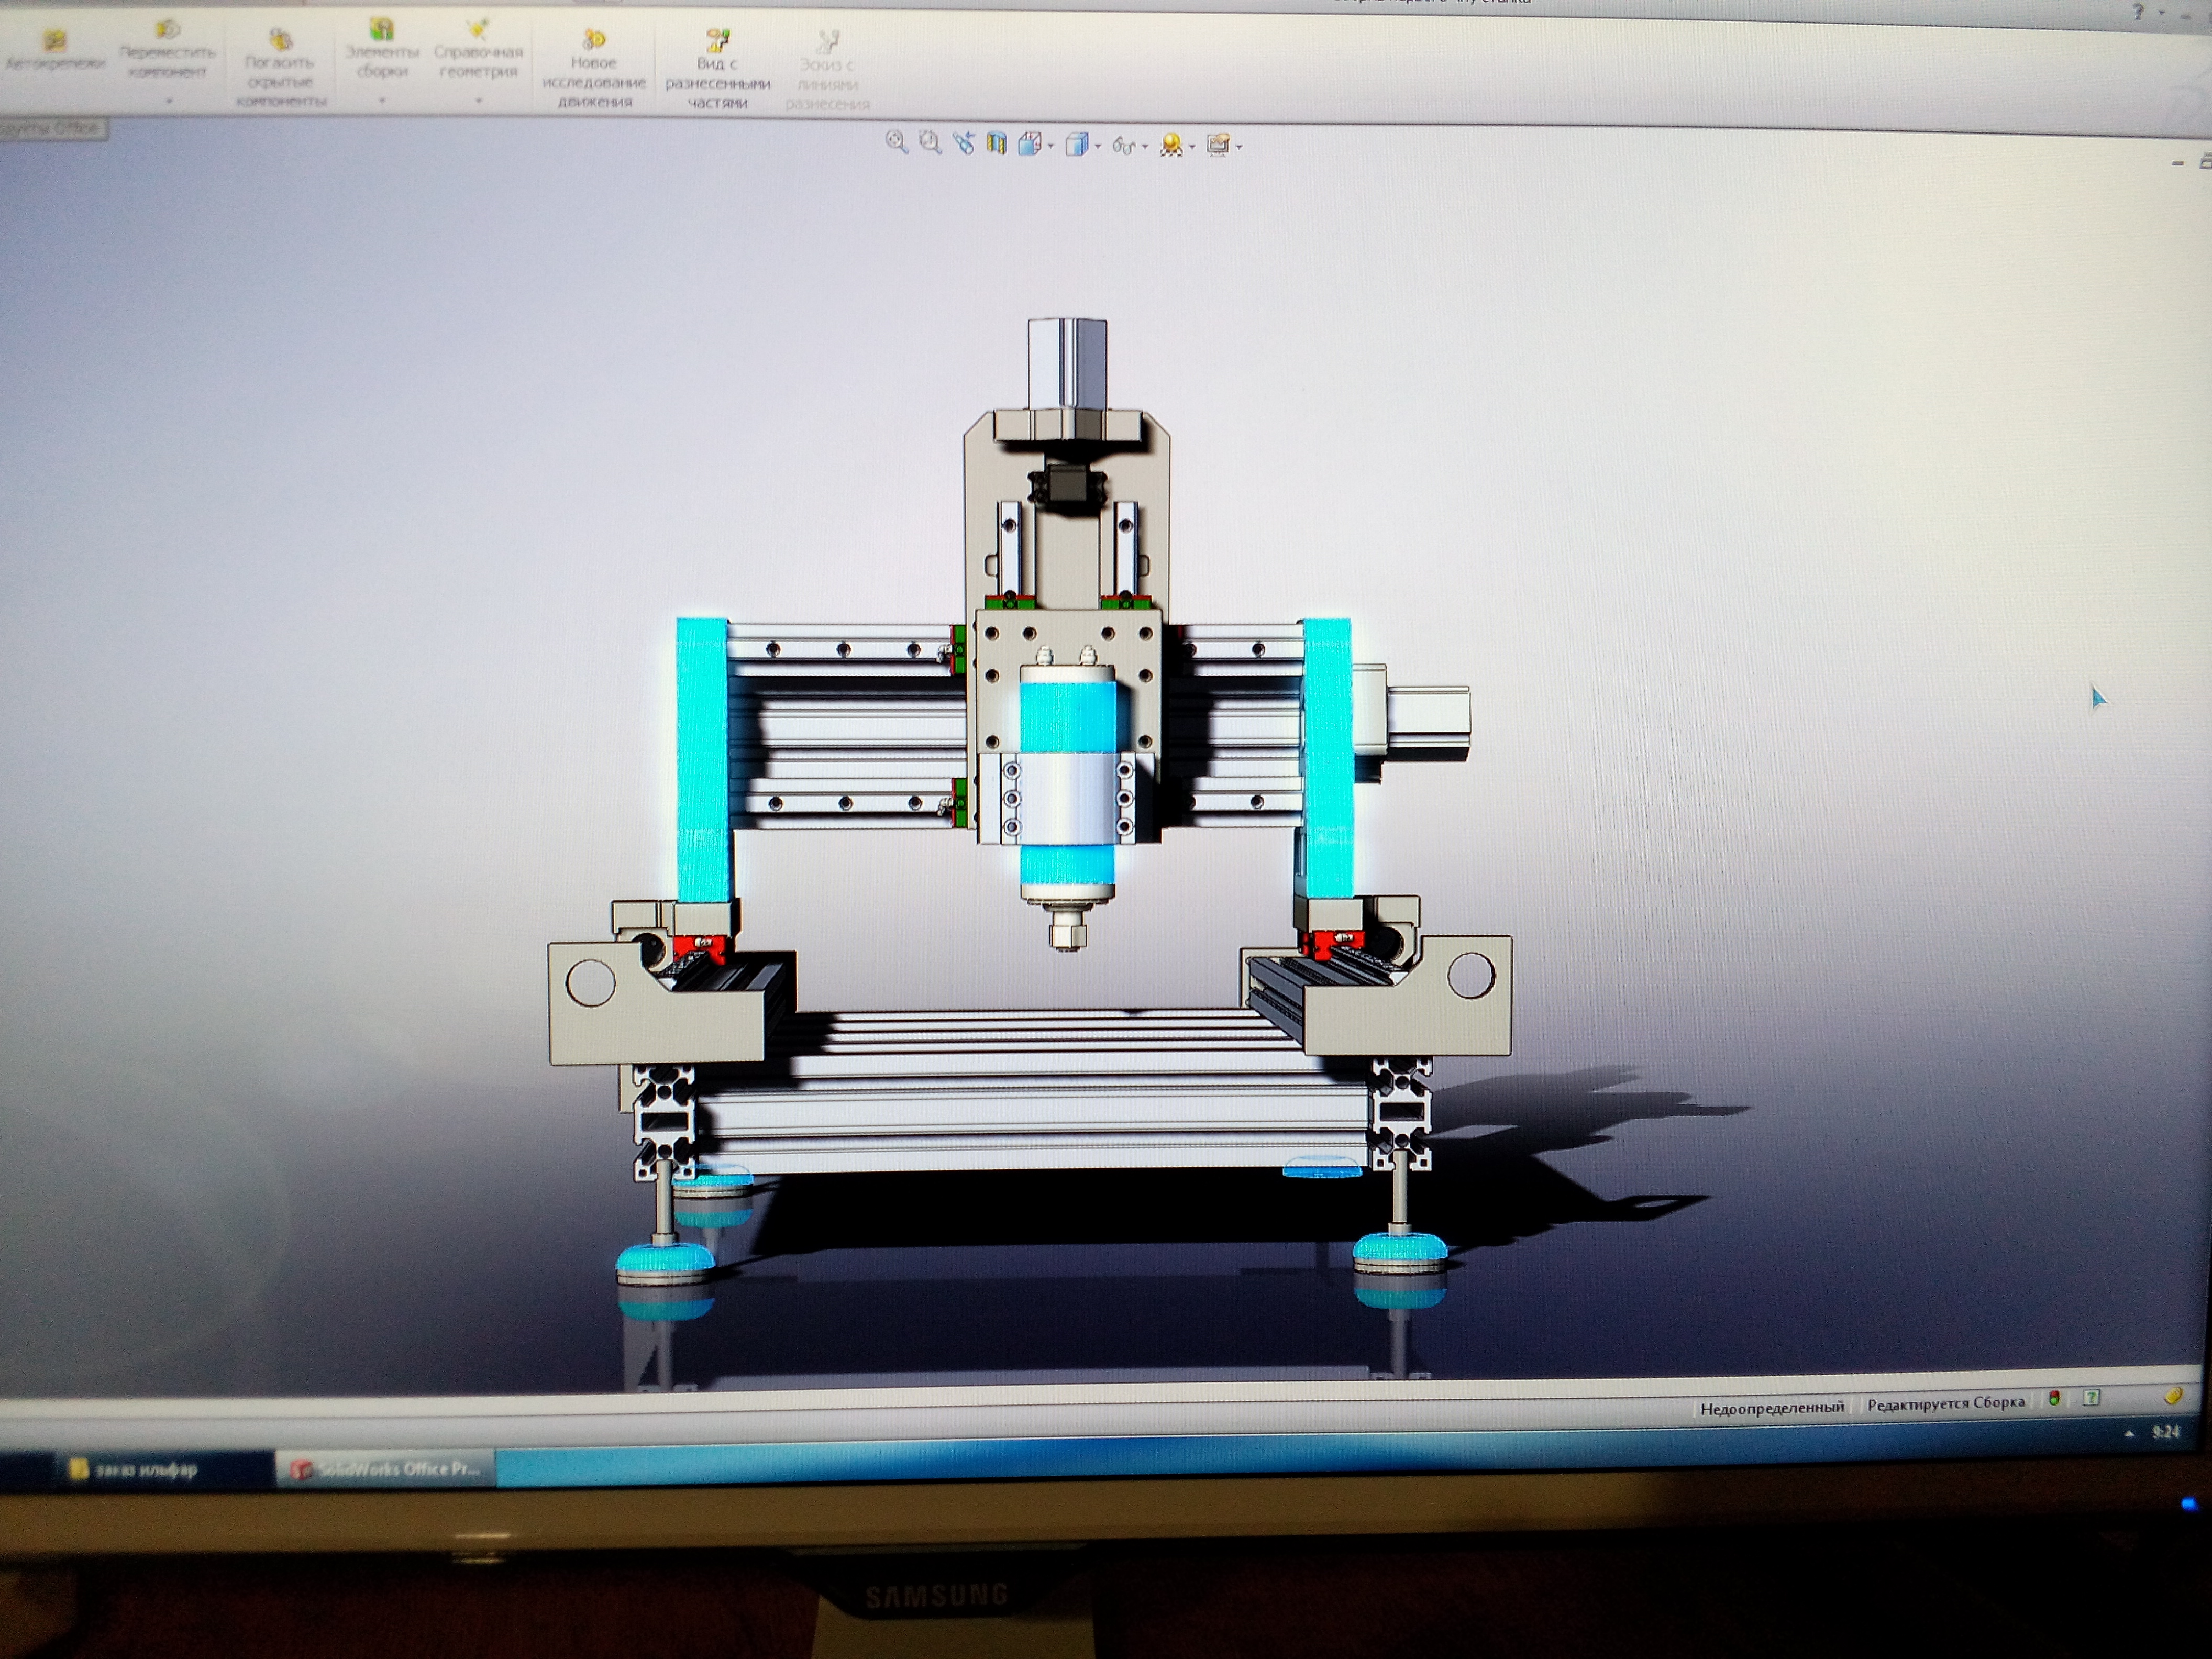Click SolidWorks Office taskbar button
Screen dimensions: 2212x1659
click(x=386, y=1469)
